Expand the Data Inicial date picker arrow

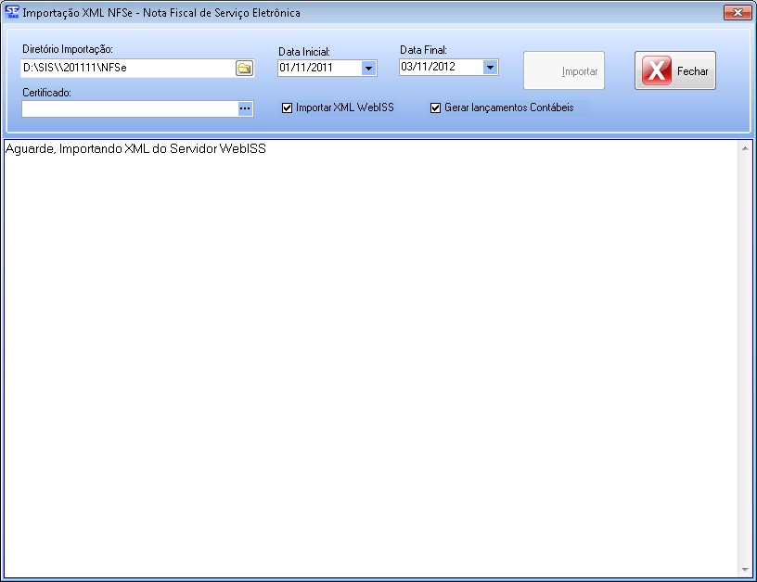tap(368, 68)
